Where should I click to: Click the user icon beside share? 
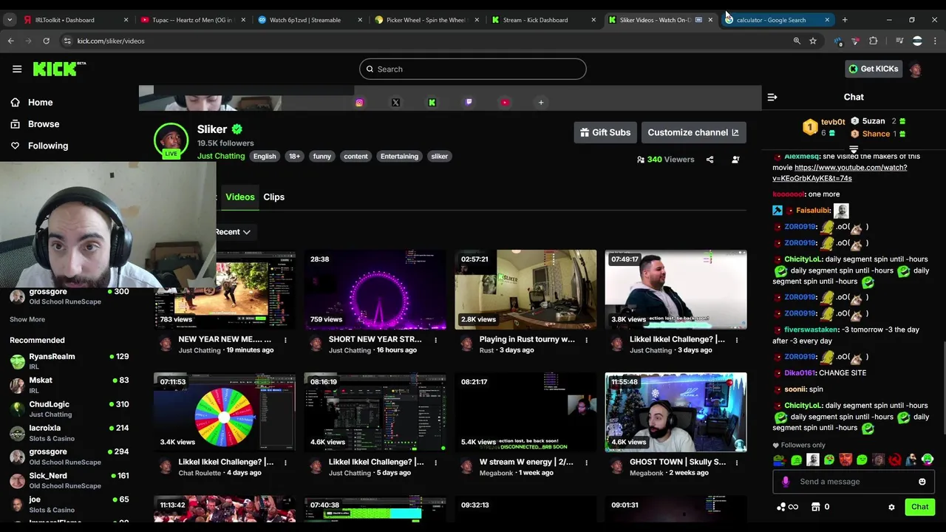coord(735,160)
